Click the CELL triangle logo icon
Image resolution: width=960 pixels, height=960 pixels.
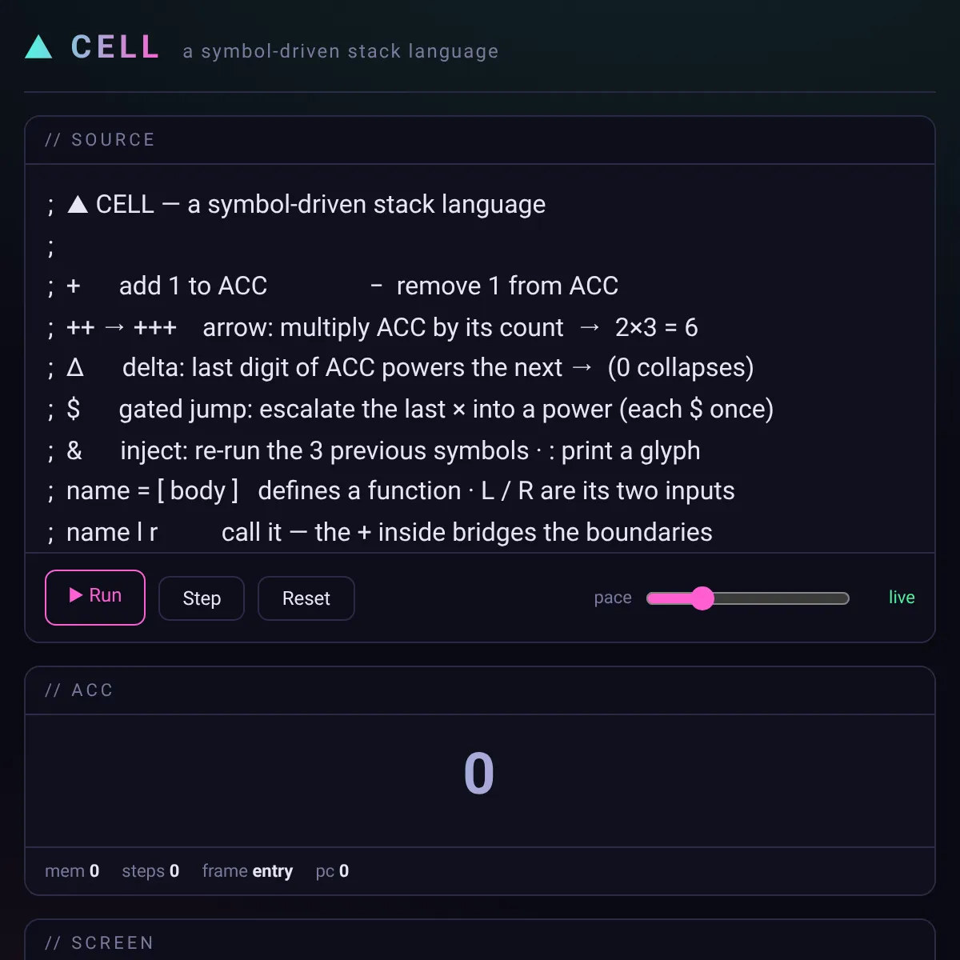38,46
